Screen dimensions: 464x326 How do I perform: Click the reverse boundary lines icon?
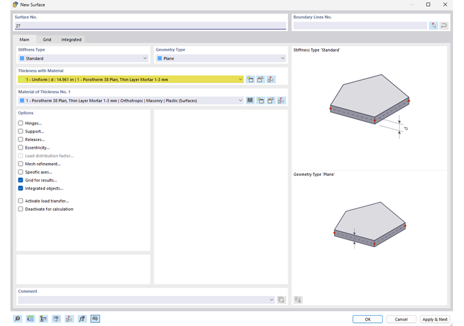[444, 26]
